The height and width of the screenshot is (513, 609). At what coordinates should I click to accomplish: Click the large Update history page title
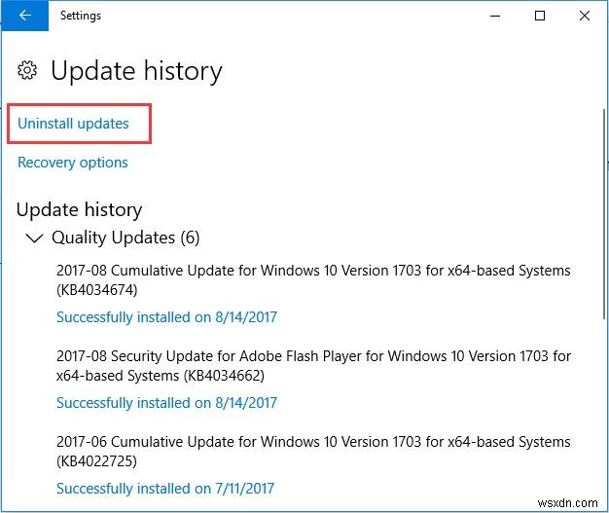click(136, 71)
